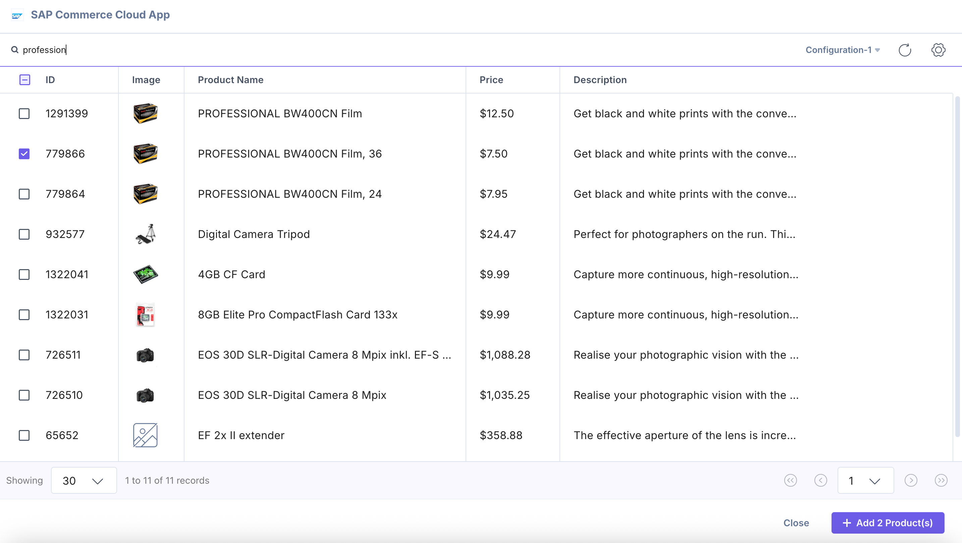Click the $1,035.25 price cell
The width and height of the screenshot is (962, 543).
[504, 395]
